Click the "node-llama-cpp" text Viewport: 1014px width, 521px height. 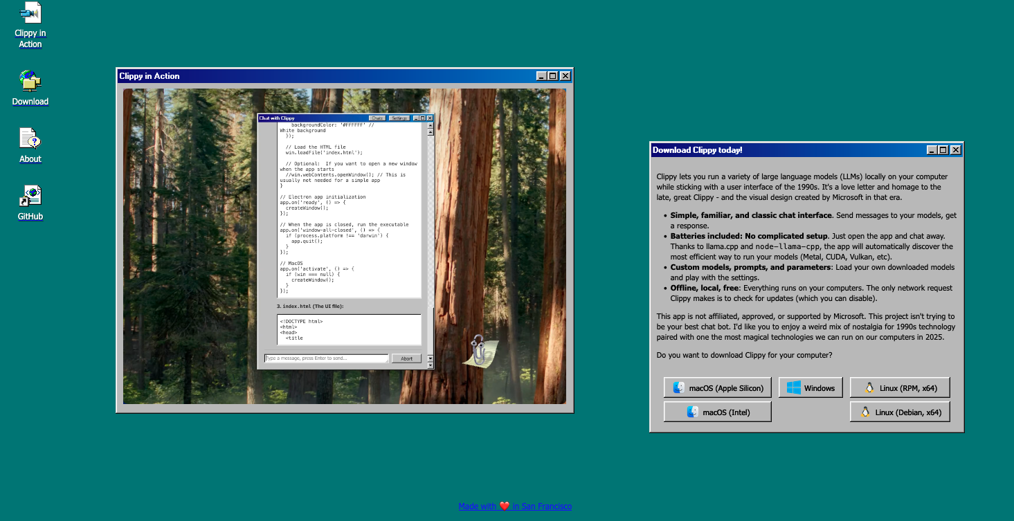(x=788, y=246)
